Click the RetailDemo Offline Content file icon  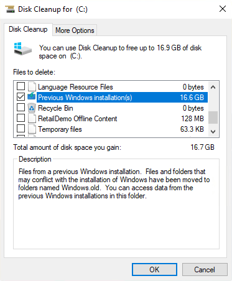pos(32,118)
